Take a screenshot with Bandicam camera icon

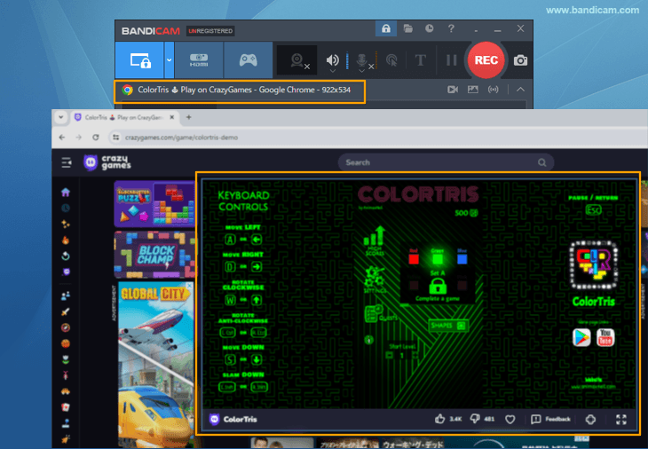[520, 60]
